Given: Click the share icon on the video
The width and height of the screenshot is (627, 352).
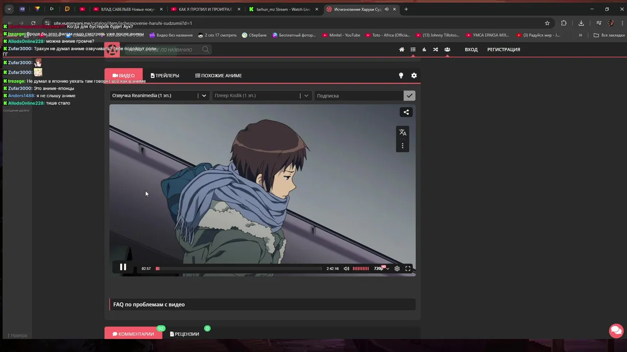Looking at the screenshot, I should [x=406, y=112].
